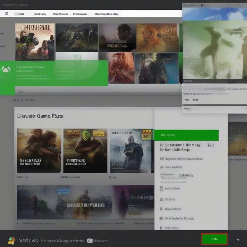Screen dimensions: 247x247
Task: Open the cover with the green-masked figure
Action: [85, 151]
